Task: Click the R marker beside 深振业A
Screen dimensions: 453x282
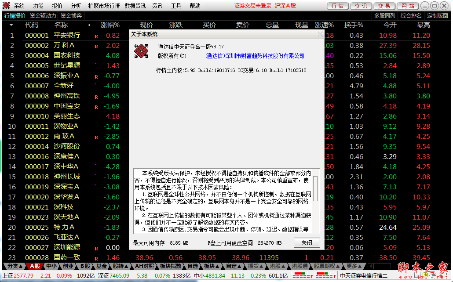Action: [x=96, y=77]
